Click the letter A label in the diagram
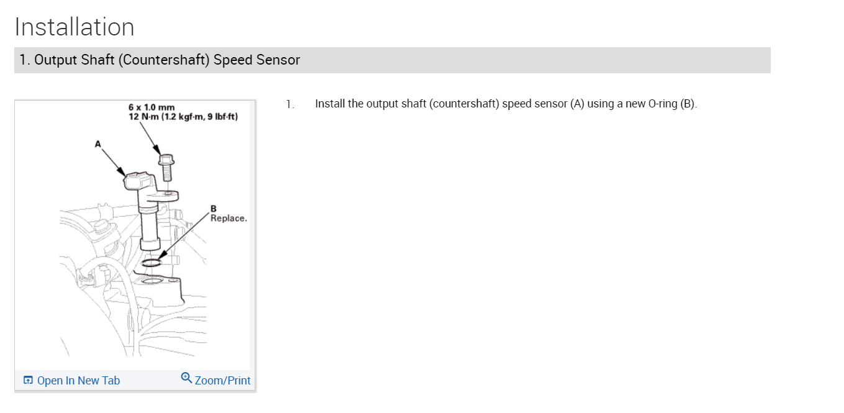This screenshot has width=844, height=413. coord(98,143)
